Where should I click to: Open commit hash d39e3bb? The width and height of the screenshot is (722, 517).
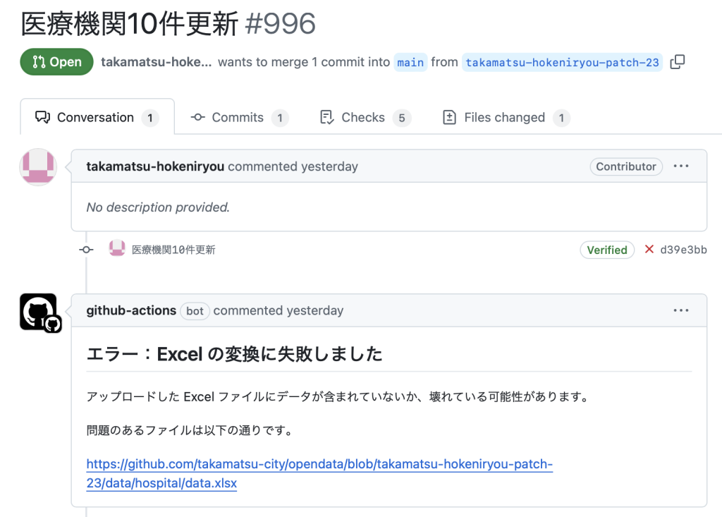[683, 250]
